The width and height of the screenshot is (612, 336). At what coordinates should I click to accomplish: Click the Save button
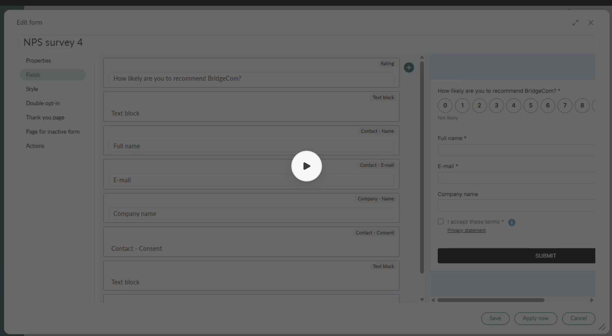[495, 318]
